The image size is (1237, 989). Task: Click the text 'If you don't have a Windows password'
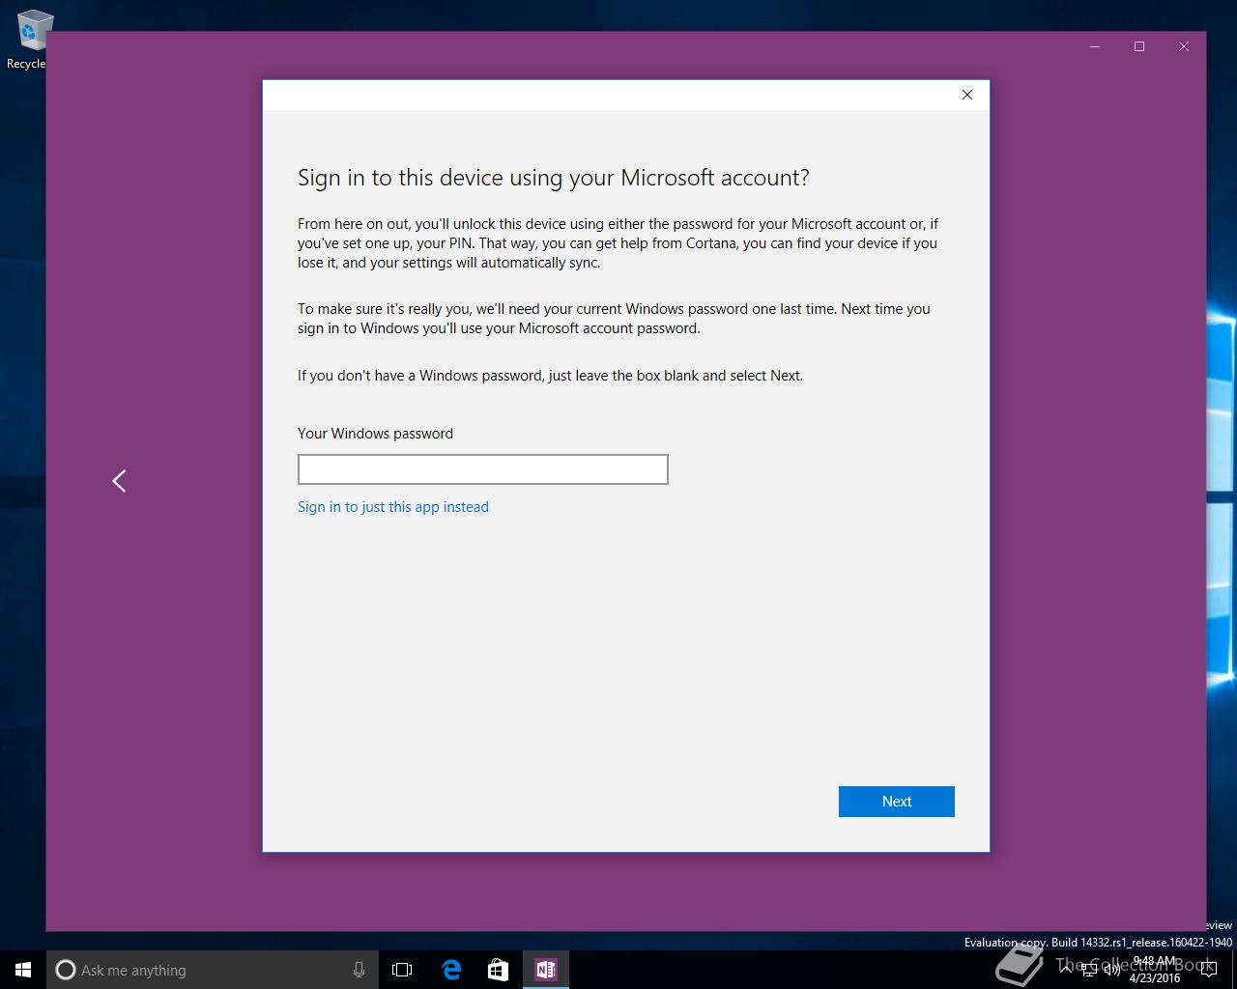(x=419, y=376)
